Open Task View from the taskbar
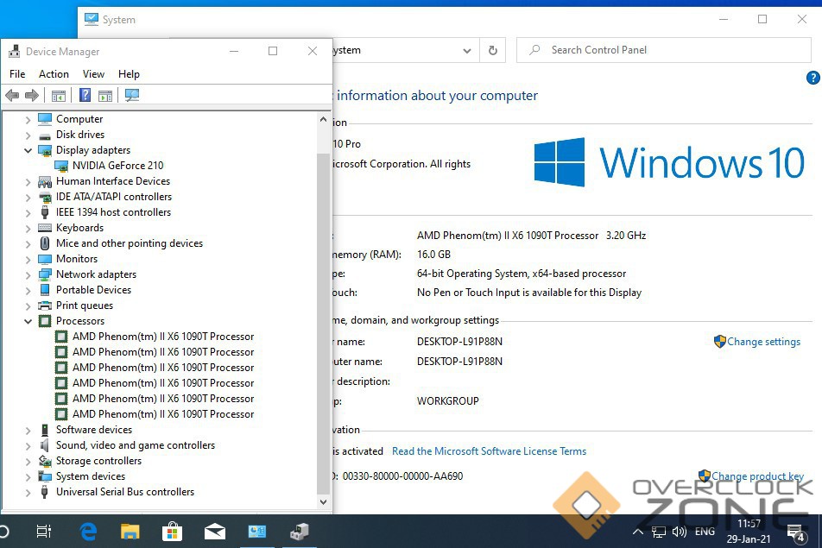The height and width of the screenshot is (548, 822). pyautogui.click(x=44, y=532)
